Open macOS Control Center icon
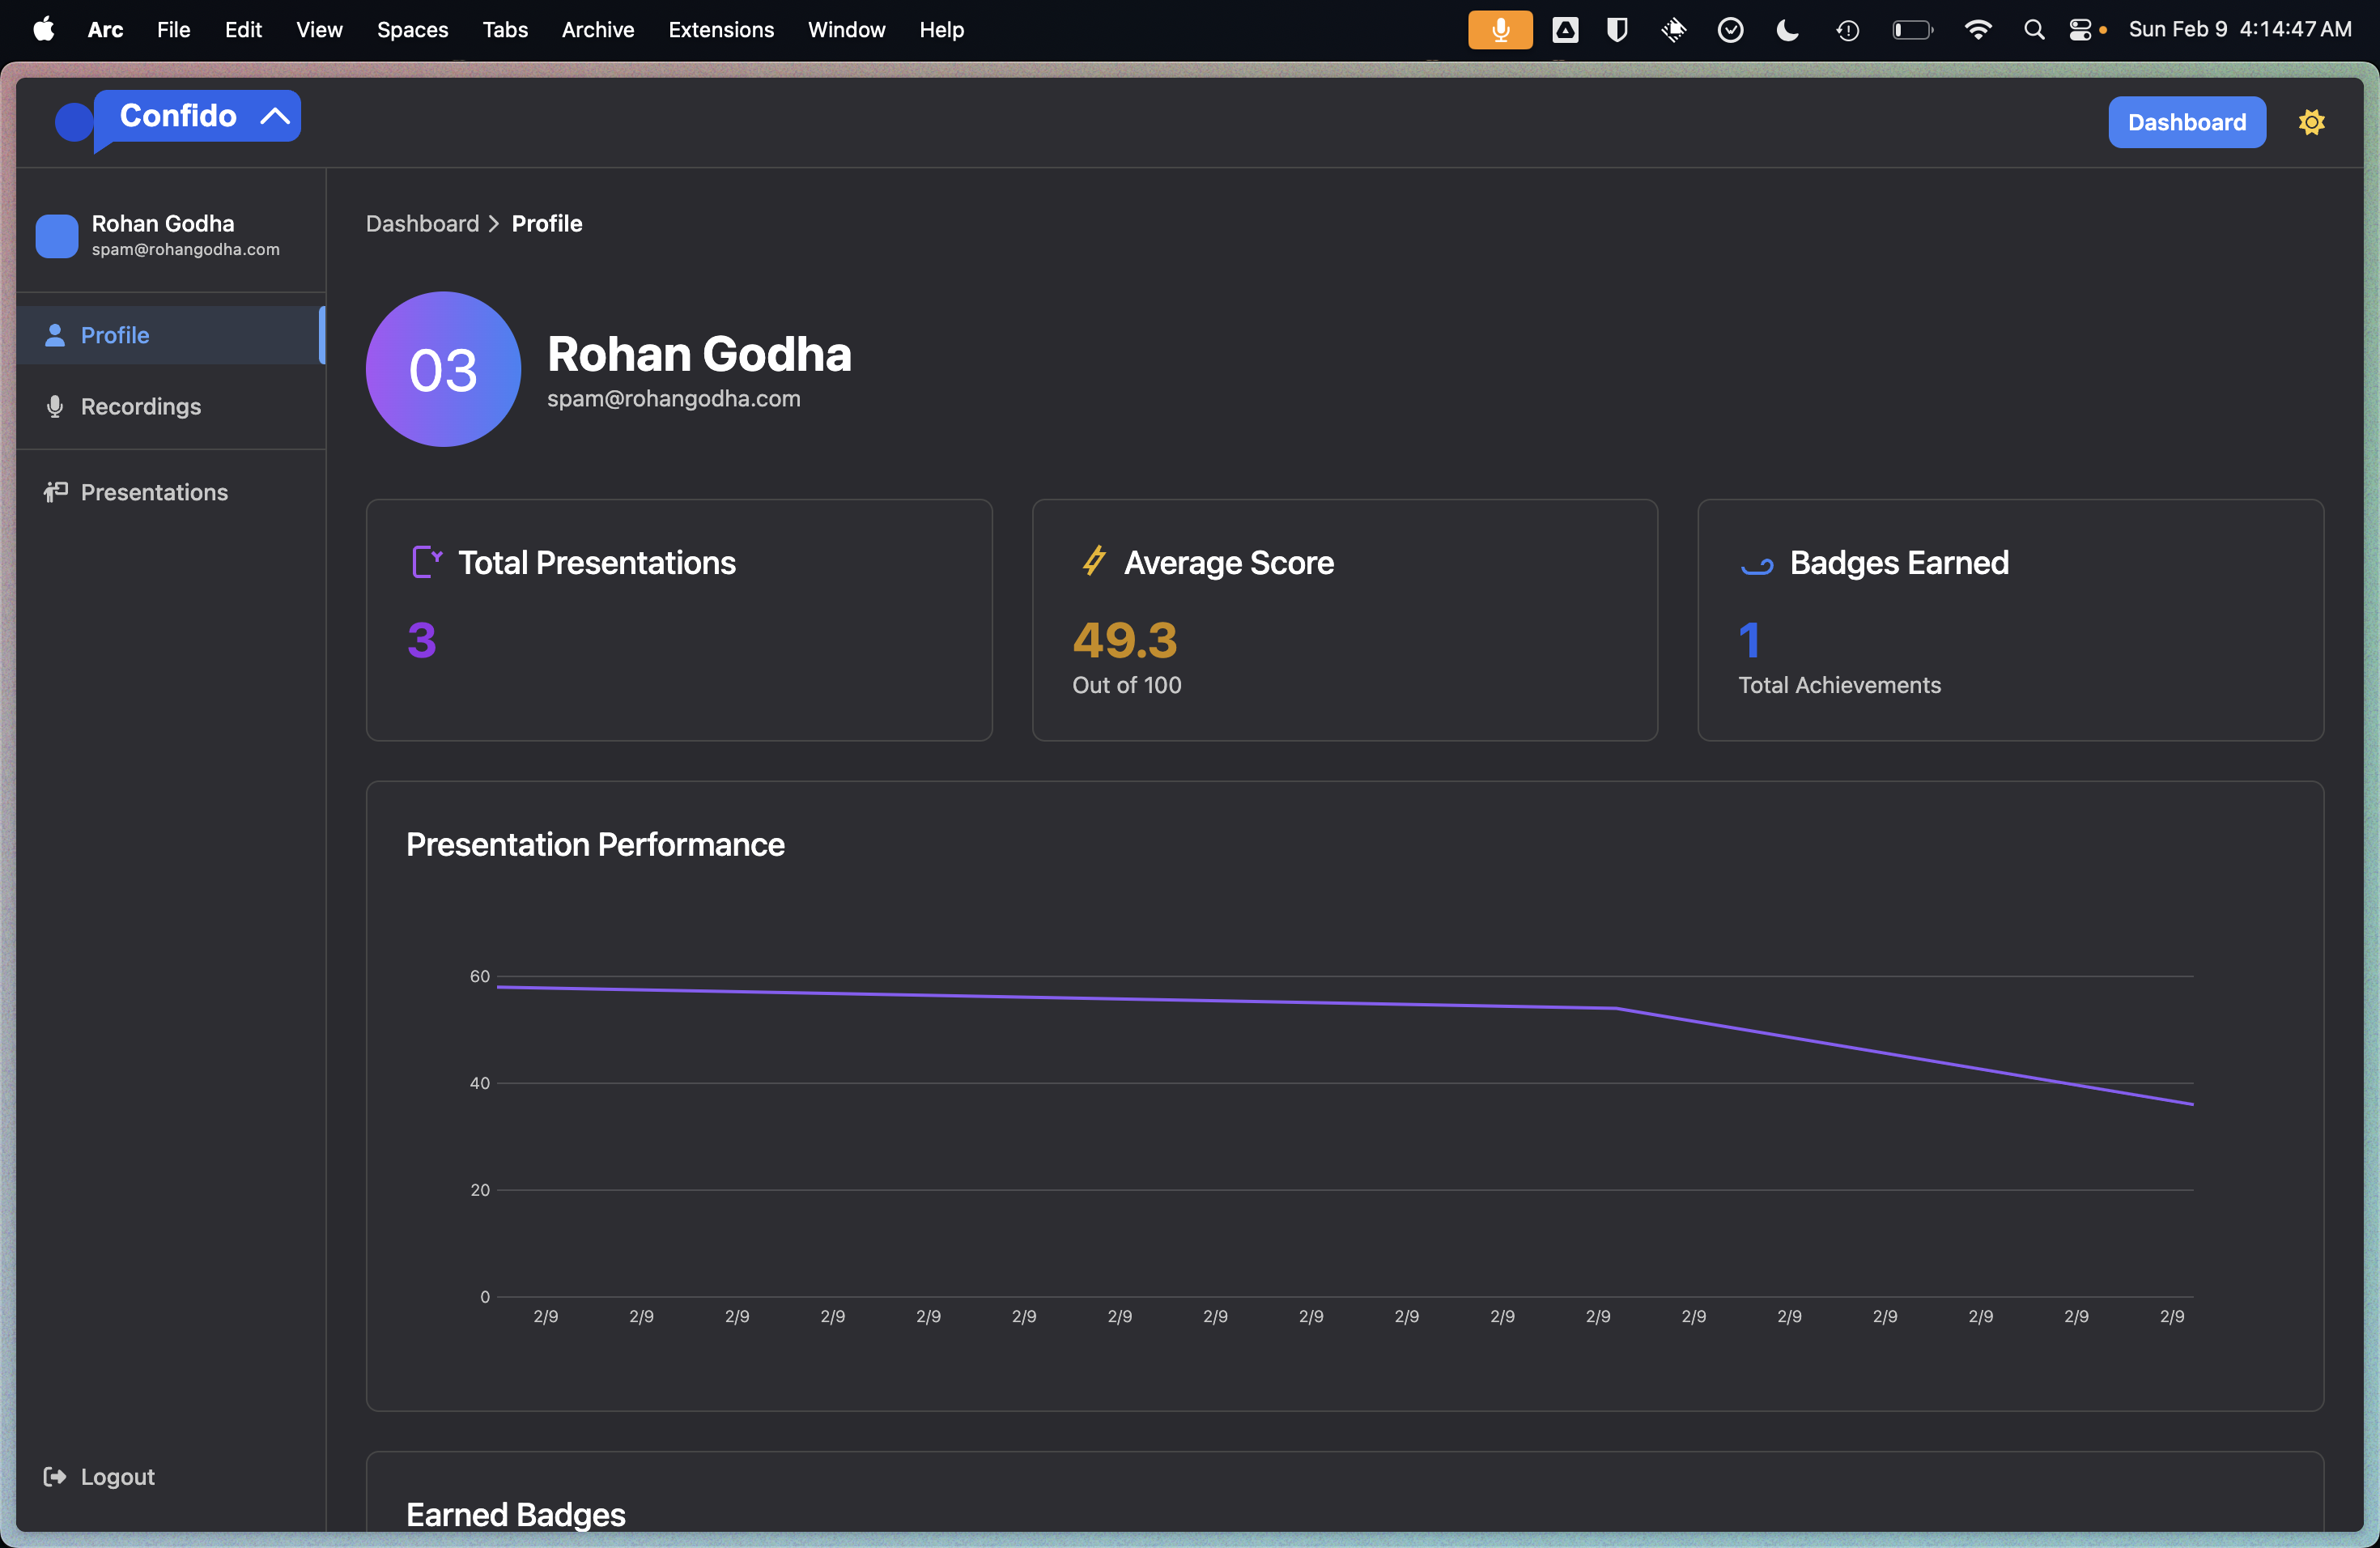Image resolution: width=2380 pixels, height=1548 pixels. coord(2080,30)
